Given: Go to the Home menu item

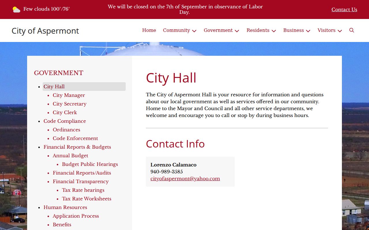Looking at the screenshot, I should click(x=149, y=30).
